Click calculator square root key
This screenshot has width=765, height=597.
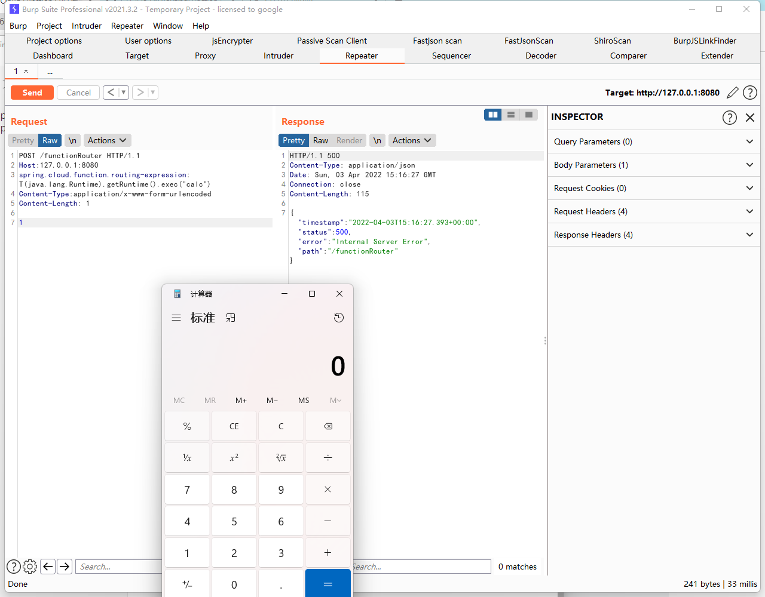point(281,458)
